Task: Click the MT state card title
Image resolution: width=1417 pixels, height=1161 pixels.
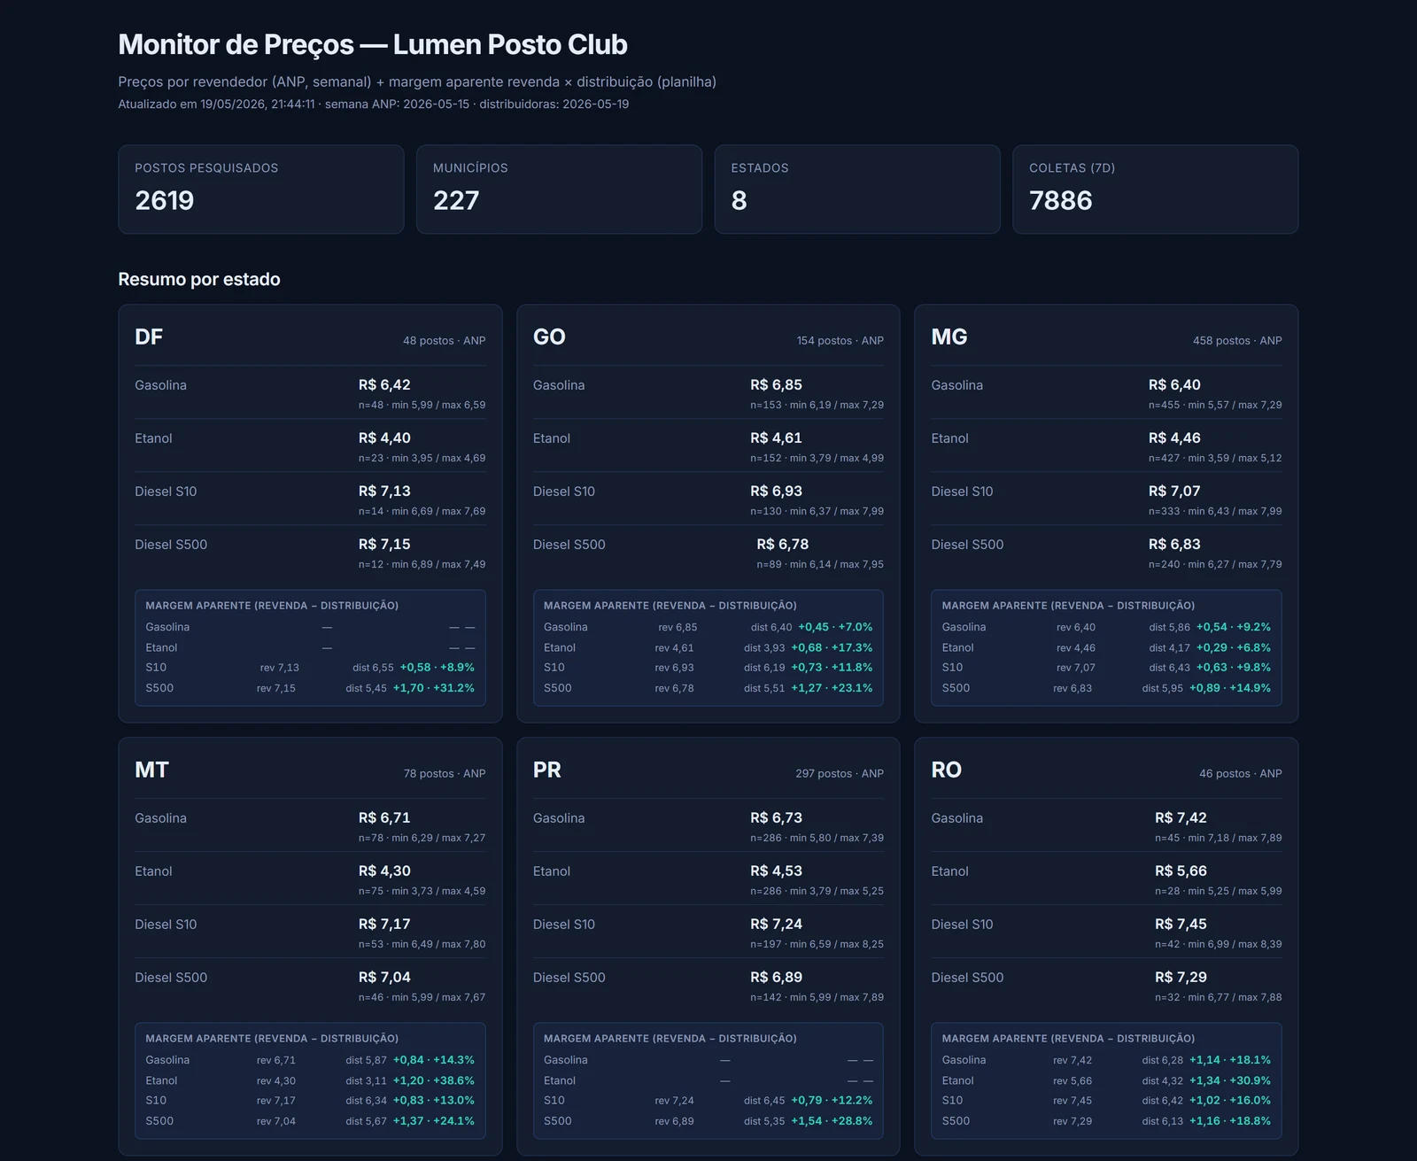Action: pos(151,770)
